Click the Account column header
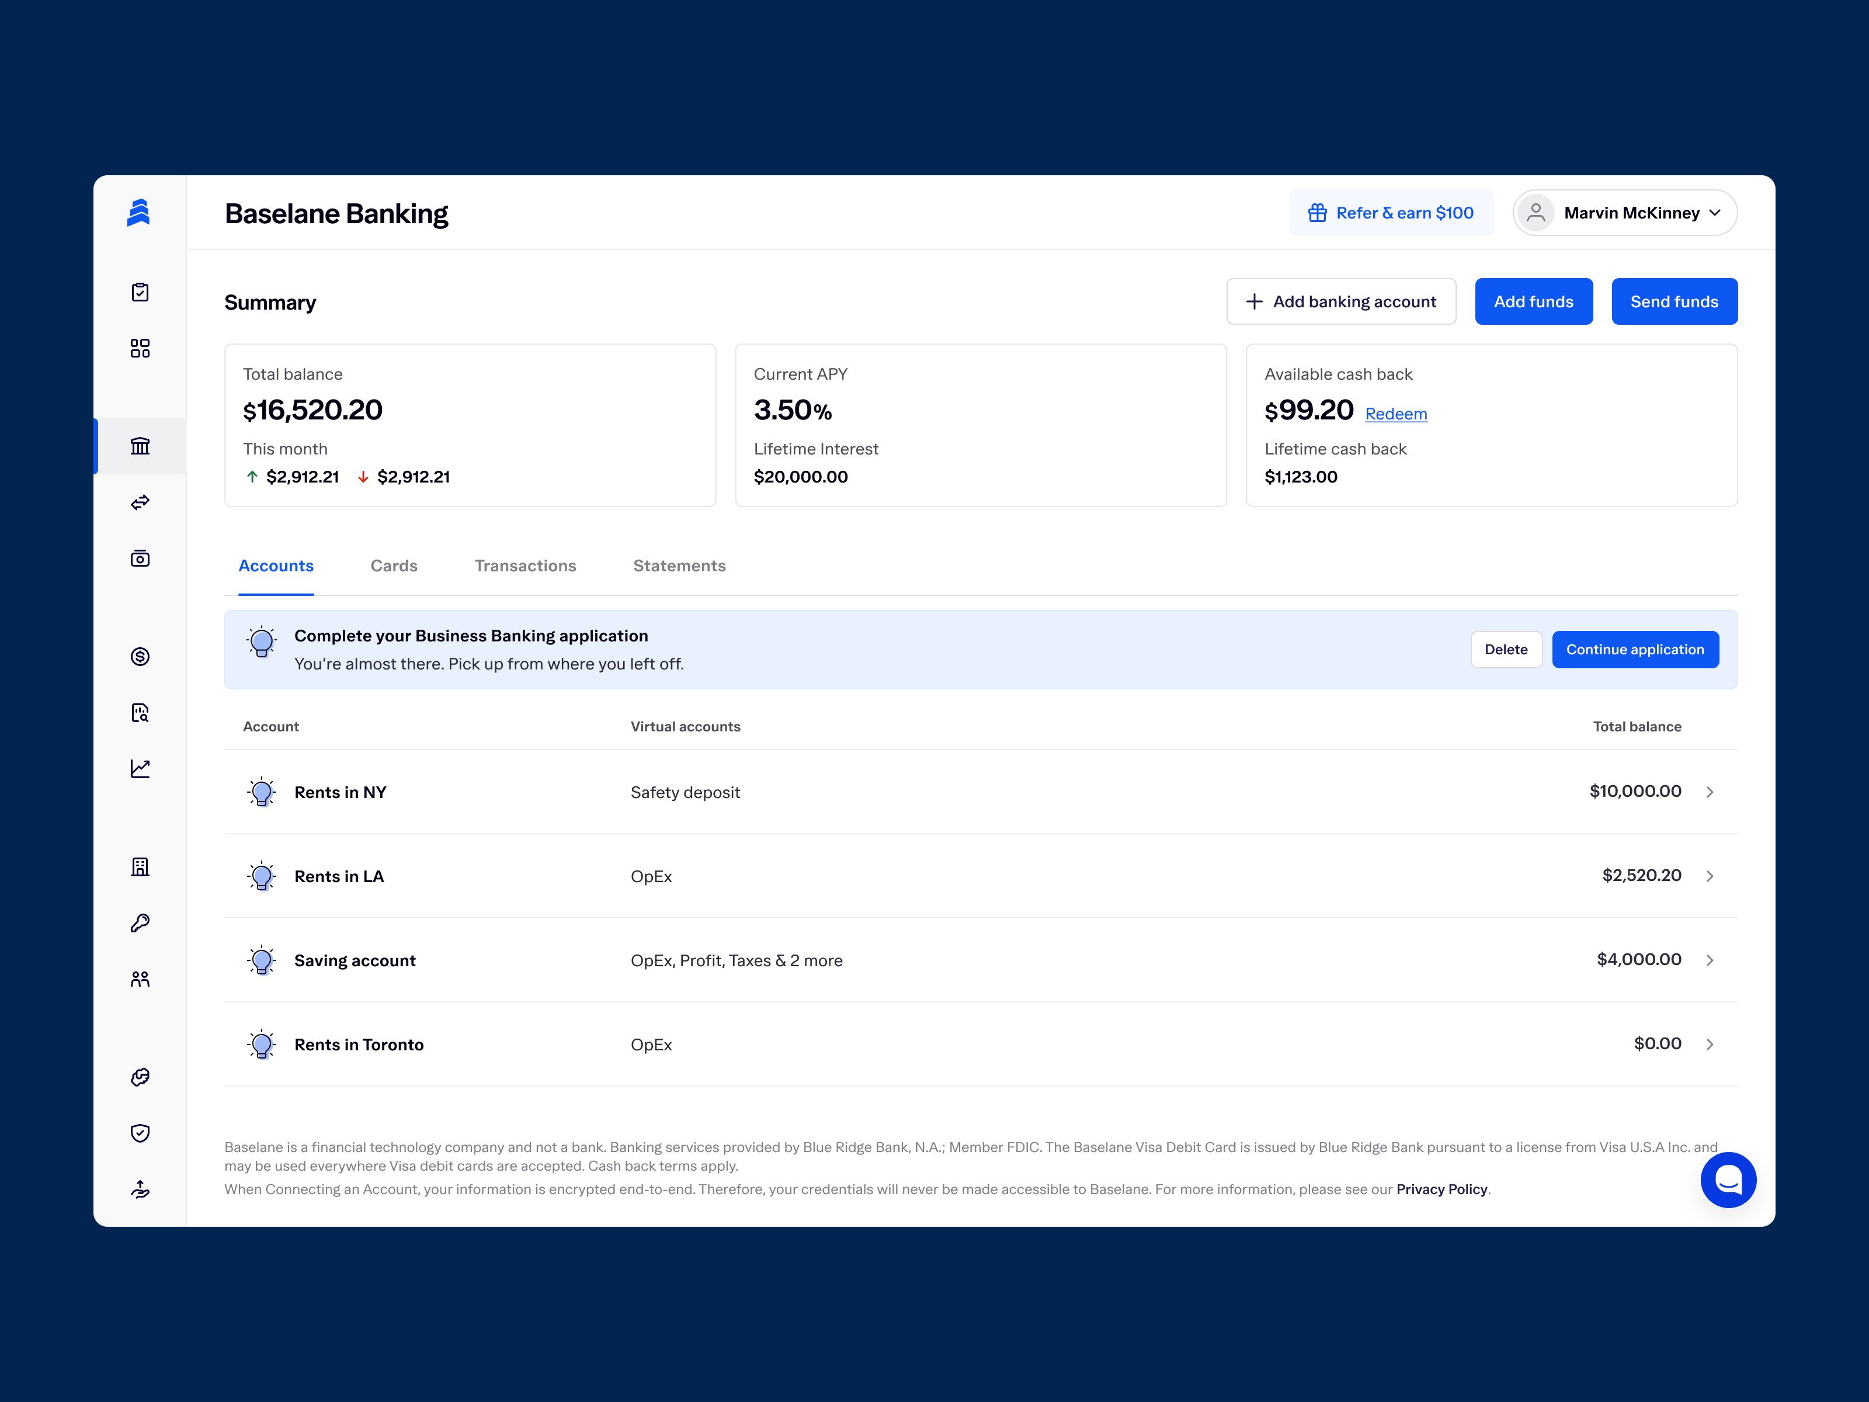This screenshot has width=1869, height=1402. point(271,727)
